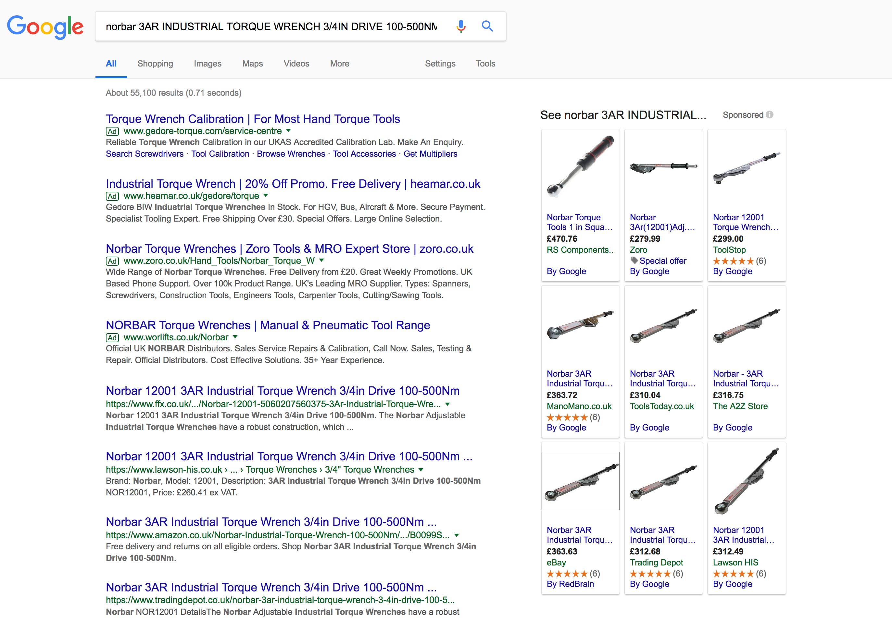The width and height of the screenshot is (892, 619).
Task: Click Ad badge beside worlifts.co.uk URL
Action: point(112,338)
